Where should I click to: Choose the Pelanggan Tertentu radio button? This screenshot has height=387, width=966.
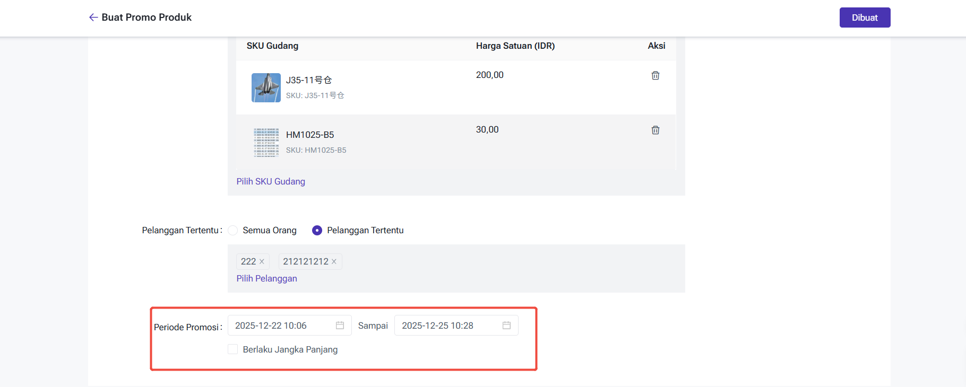(x=317, y=230)
